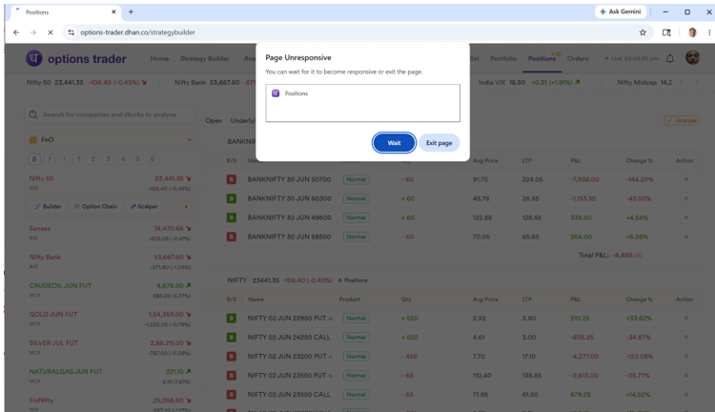Screen dimensions: 715x412
Task: Select the first watchlist tab icon
Action: click(x=34, y=158)
